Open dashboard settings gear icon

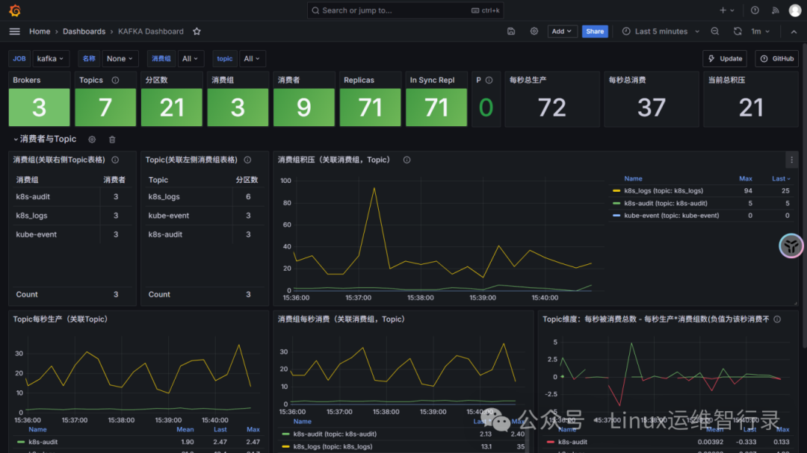[x=534, y=31]
